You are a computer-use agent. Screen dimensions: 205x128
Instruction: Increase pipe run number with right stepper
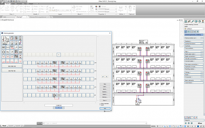point(63,108)
